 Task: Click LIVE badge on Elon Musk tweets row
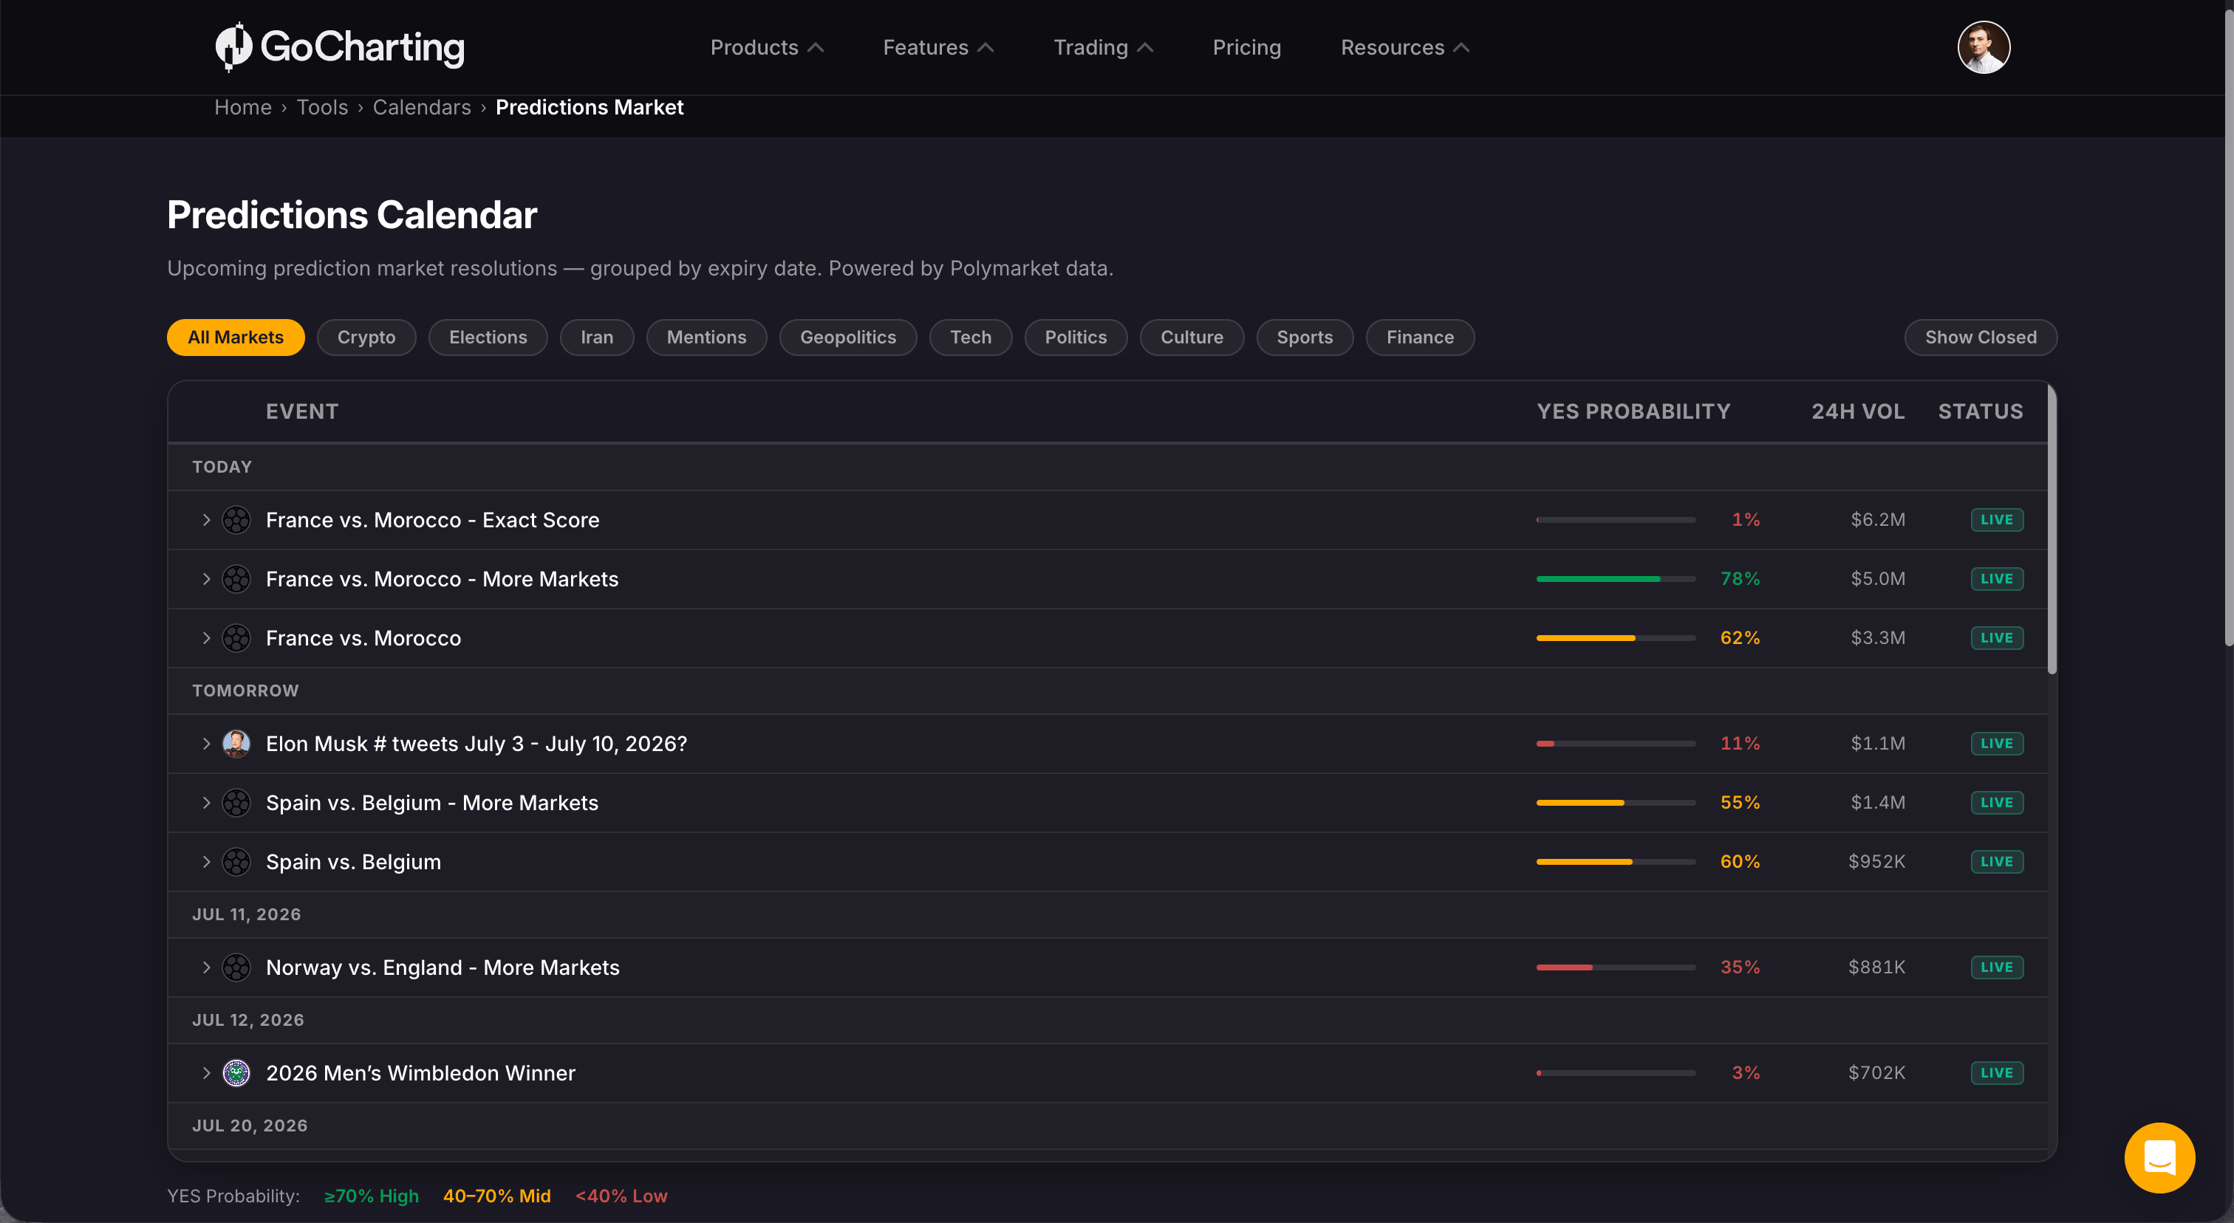pos(1996,744)
